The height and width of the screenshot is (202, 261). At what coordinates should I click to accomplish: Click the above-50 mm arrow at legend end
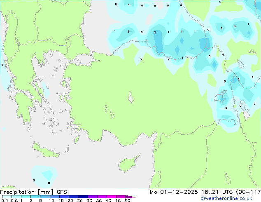130,197
